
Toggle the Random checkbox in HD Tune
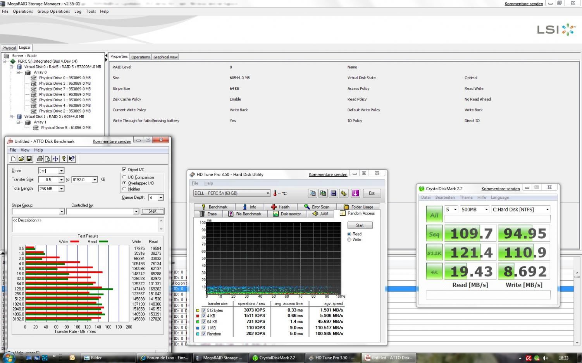204,334
